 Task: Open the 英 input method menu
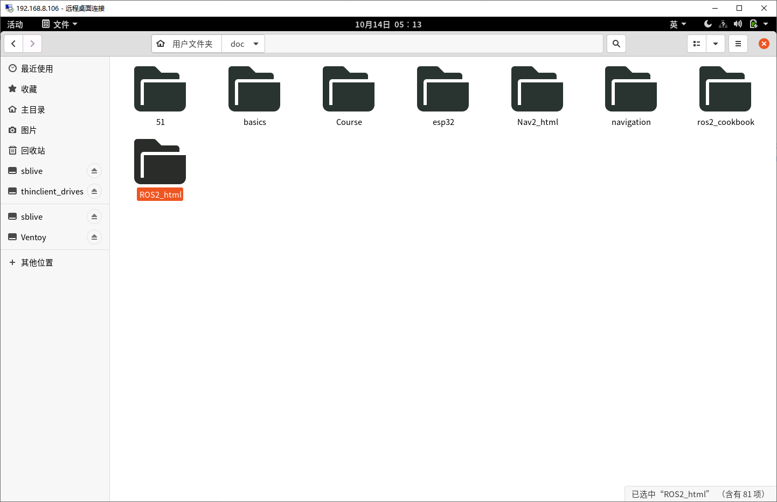678,24
